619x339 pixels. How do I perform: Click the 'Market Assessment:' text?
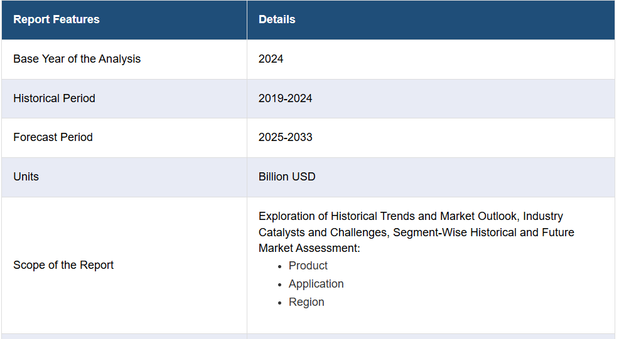click(x=309, y=248)
